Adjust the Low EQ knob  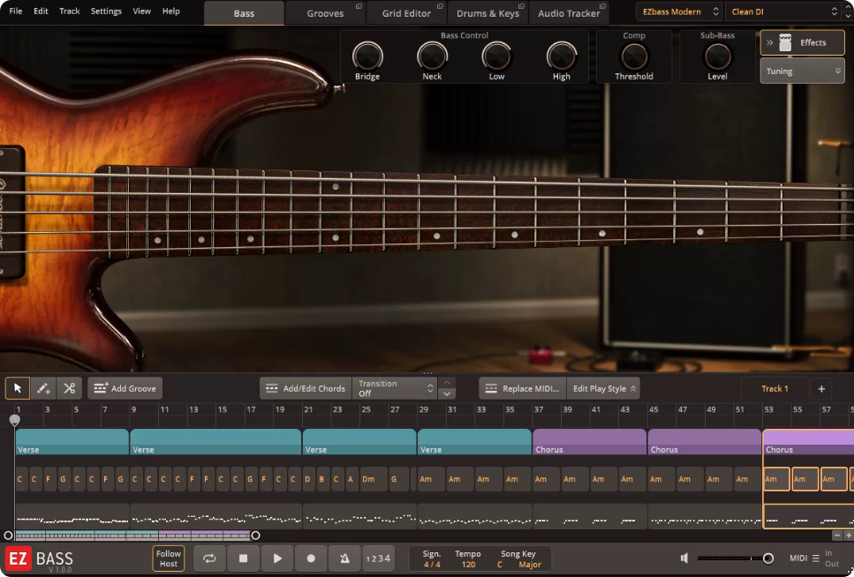click(496, 56)
